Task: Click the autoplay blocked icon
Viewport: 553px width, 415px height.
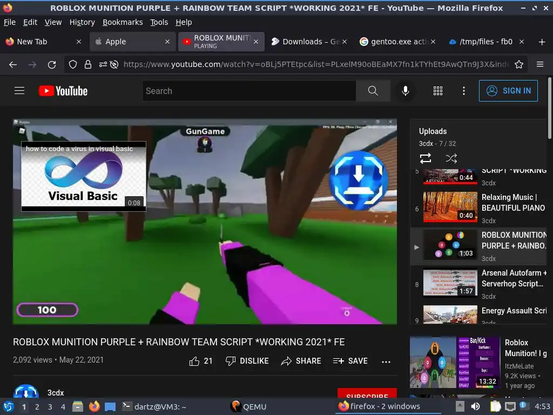Action: coord(114,65)
